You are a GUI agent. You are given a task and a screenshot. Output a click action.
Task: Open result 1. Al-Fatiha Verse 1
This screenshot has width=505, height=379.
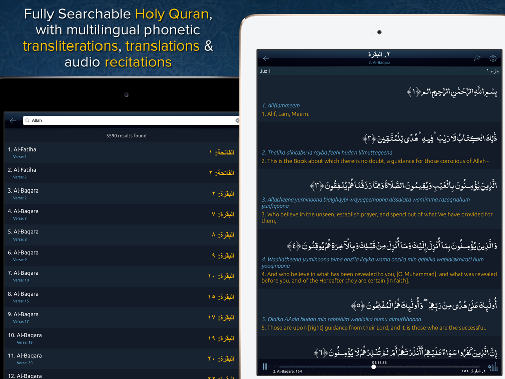(121, 153)
